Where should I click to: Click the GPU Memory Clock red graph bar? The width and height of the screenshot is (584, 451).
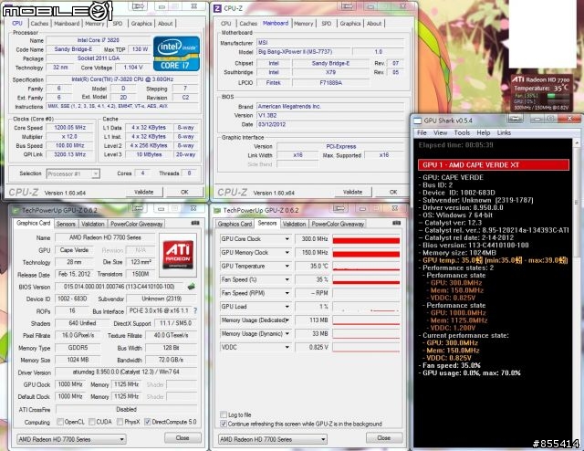(366, 254)
